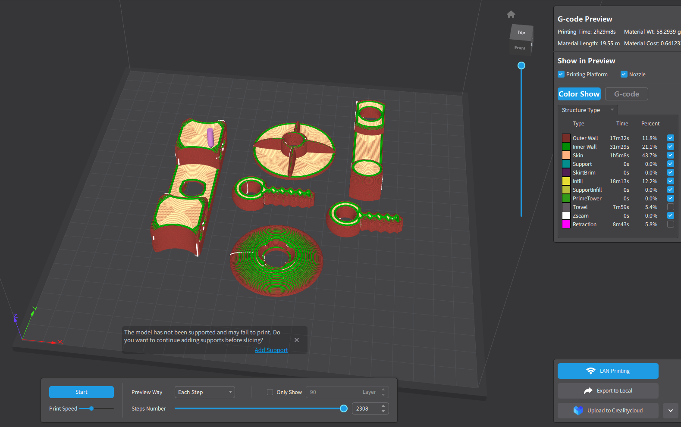Check the Only Show checkbox
The height and width of the screenshot is (427, 681).
click(270, 392)
